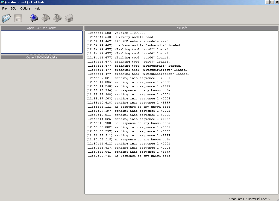Open the File menu
279x201 pixels.
(x=4, y=8)
